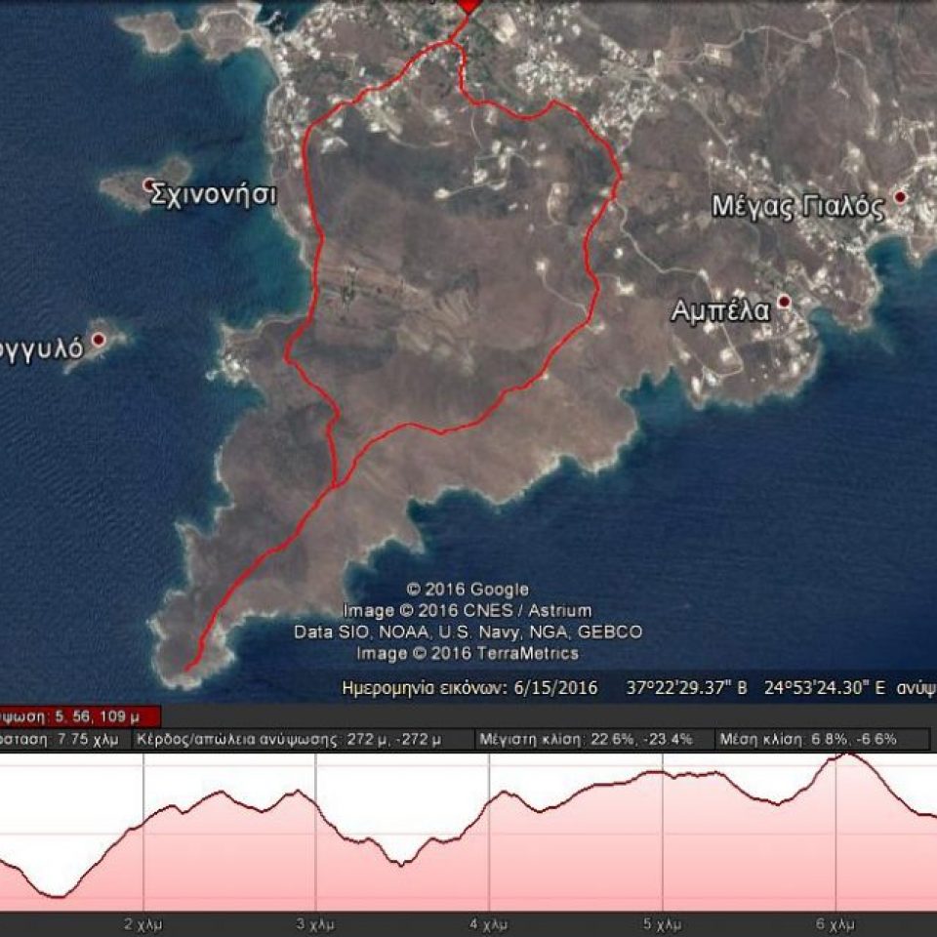This screenshot has width=937, height=937.
Task: Click the distance stat 7.75 χλμ
Action: tap(60, 740)
